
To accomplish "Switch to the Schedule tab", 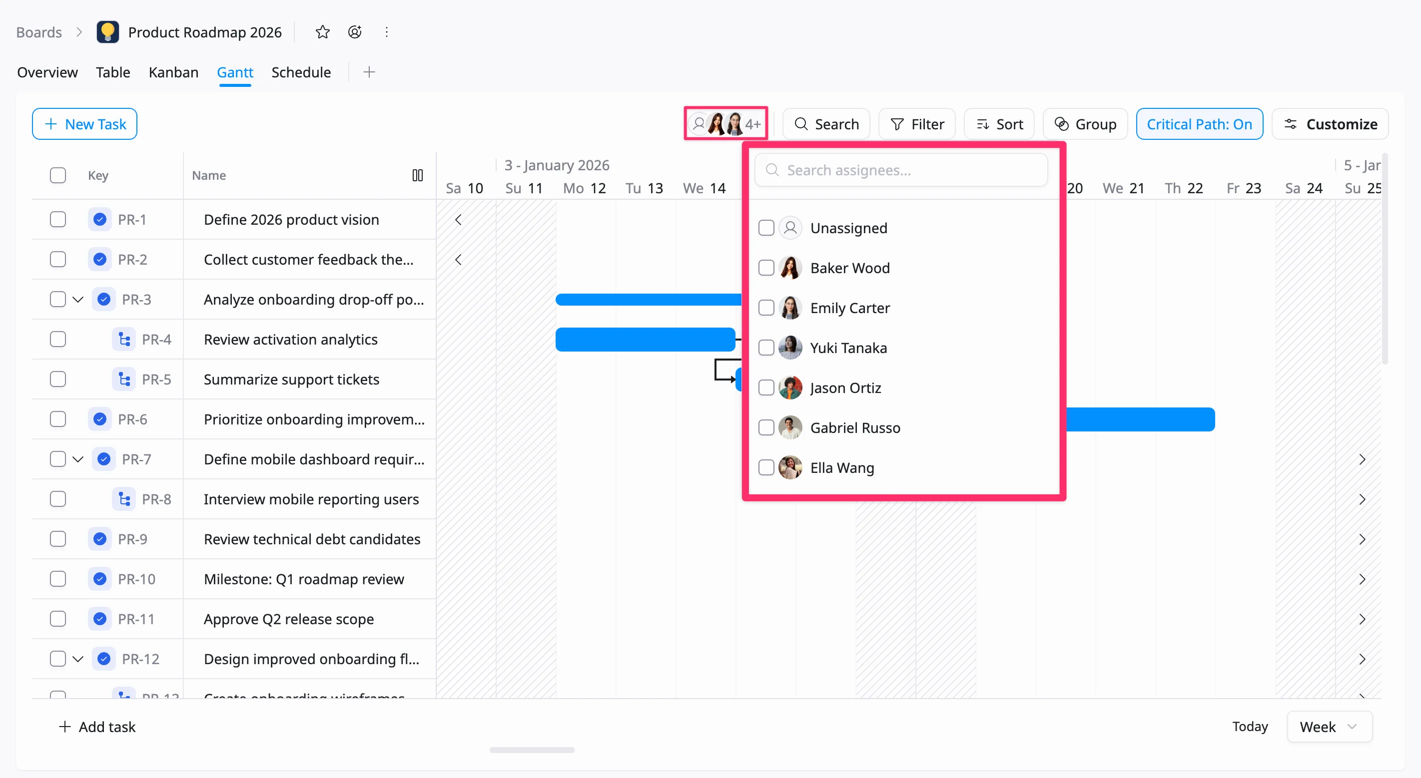I will point(301,72).
